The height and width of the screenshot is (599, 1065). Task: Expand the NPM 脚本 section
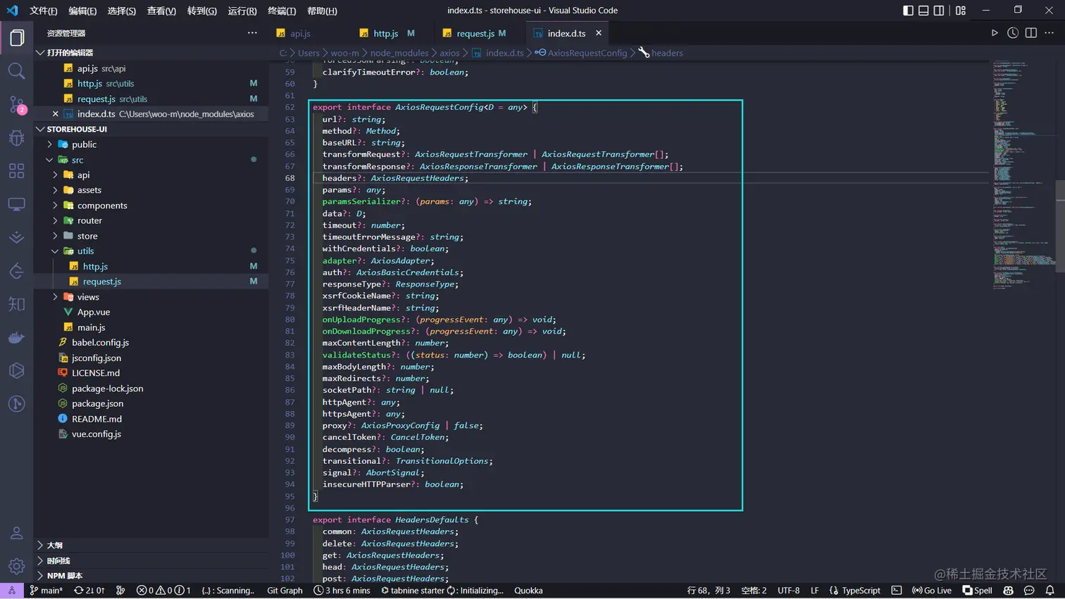(x=64, y=576)
